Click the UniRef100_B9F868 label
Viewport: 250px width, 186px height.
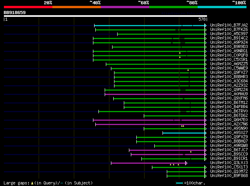point(229,176)
